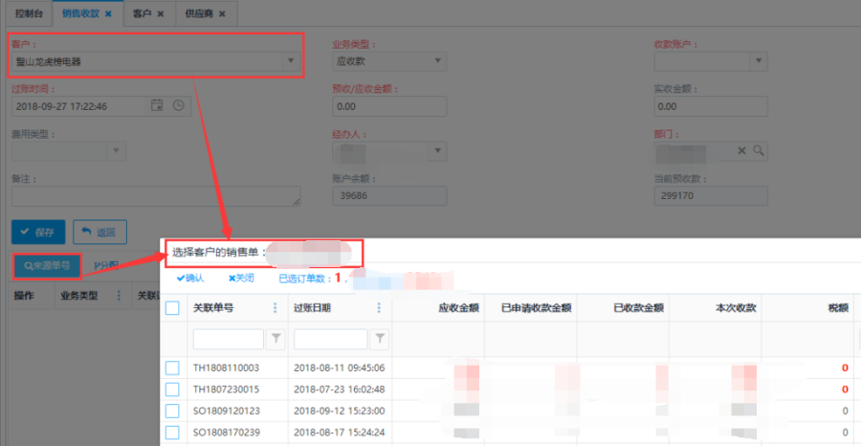Click filter funnel icon under 过账日期
Image resolution: width=861 pixels, height=446 pixels.
(380, 338)
